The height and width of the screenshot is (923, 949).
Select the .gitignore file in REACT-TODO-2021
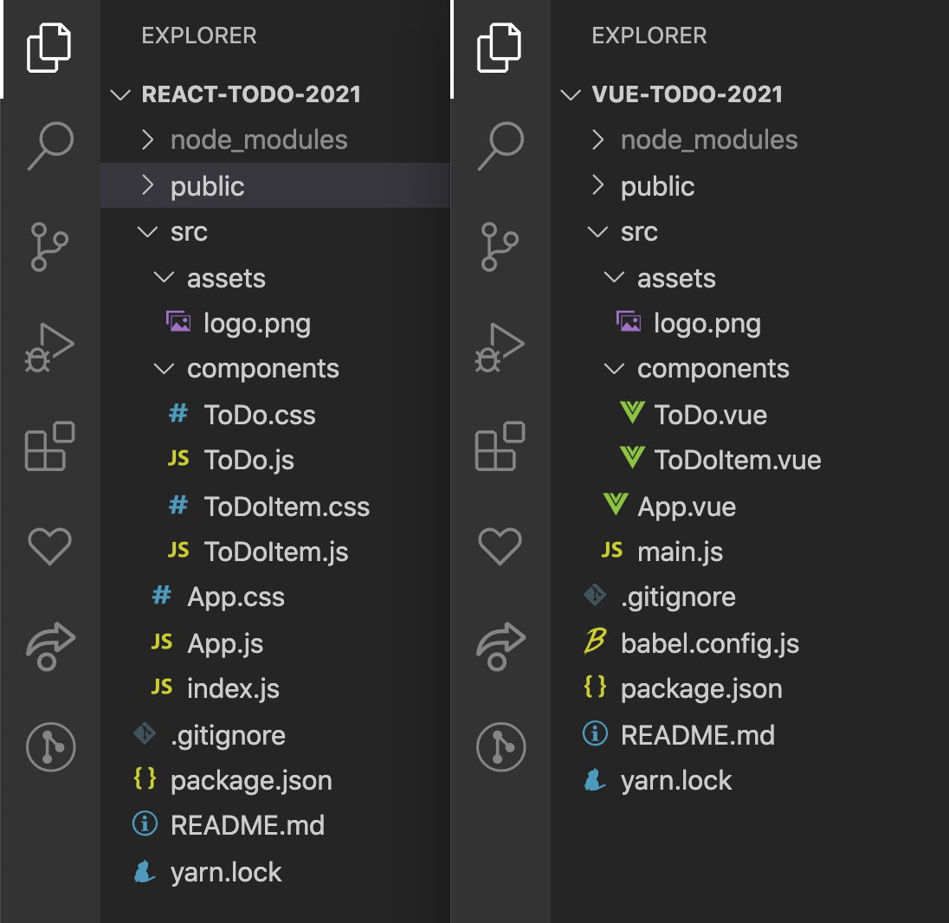(228, 734)
